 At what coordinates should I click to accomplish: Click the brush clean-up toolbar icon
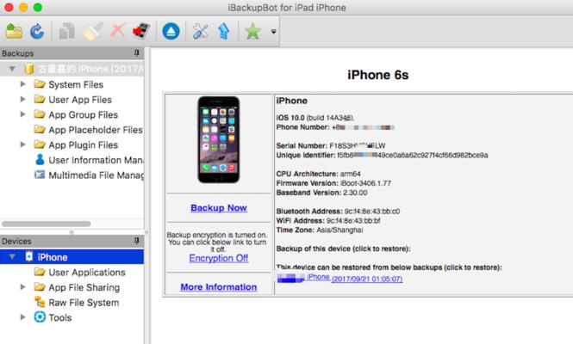click(92, 31)
